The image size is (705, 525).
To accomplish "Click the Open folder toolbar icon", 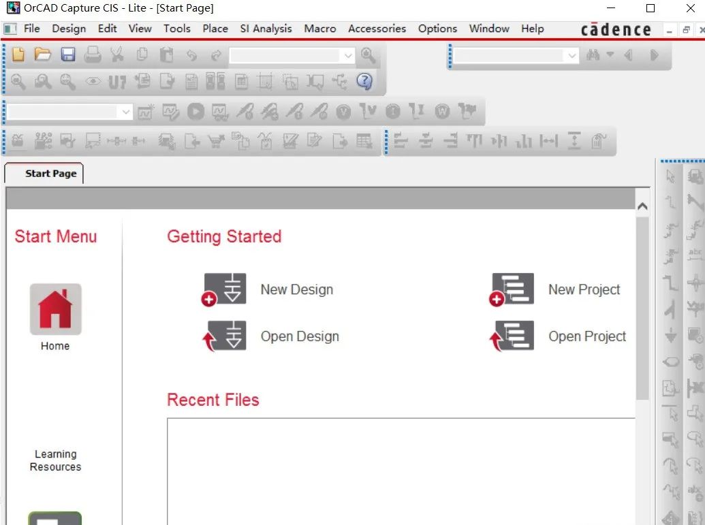I will pyautogui.click(x=43, y=55).
